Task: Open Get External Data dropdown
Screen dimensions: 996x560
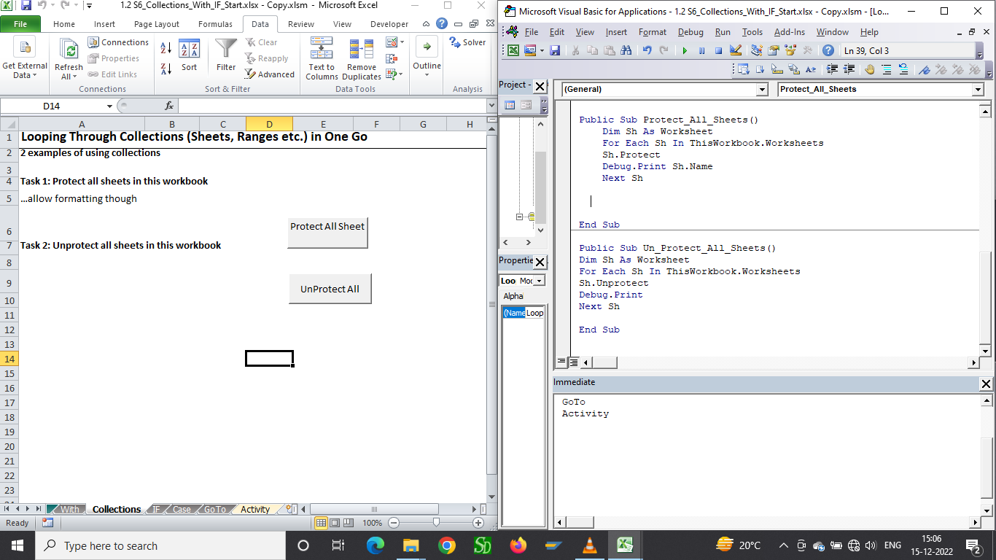Action: click(25, 59)
